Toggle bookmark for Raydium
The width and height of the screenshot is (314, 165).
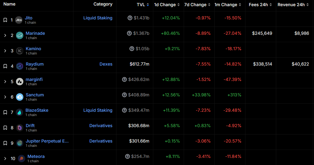tap(5, 66)
